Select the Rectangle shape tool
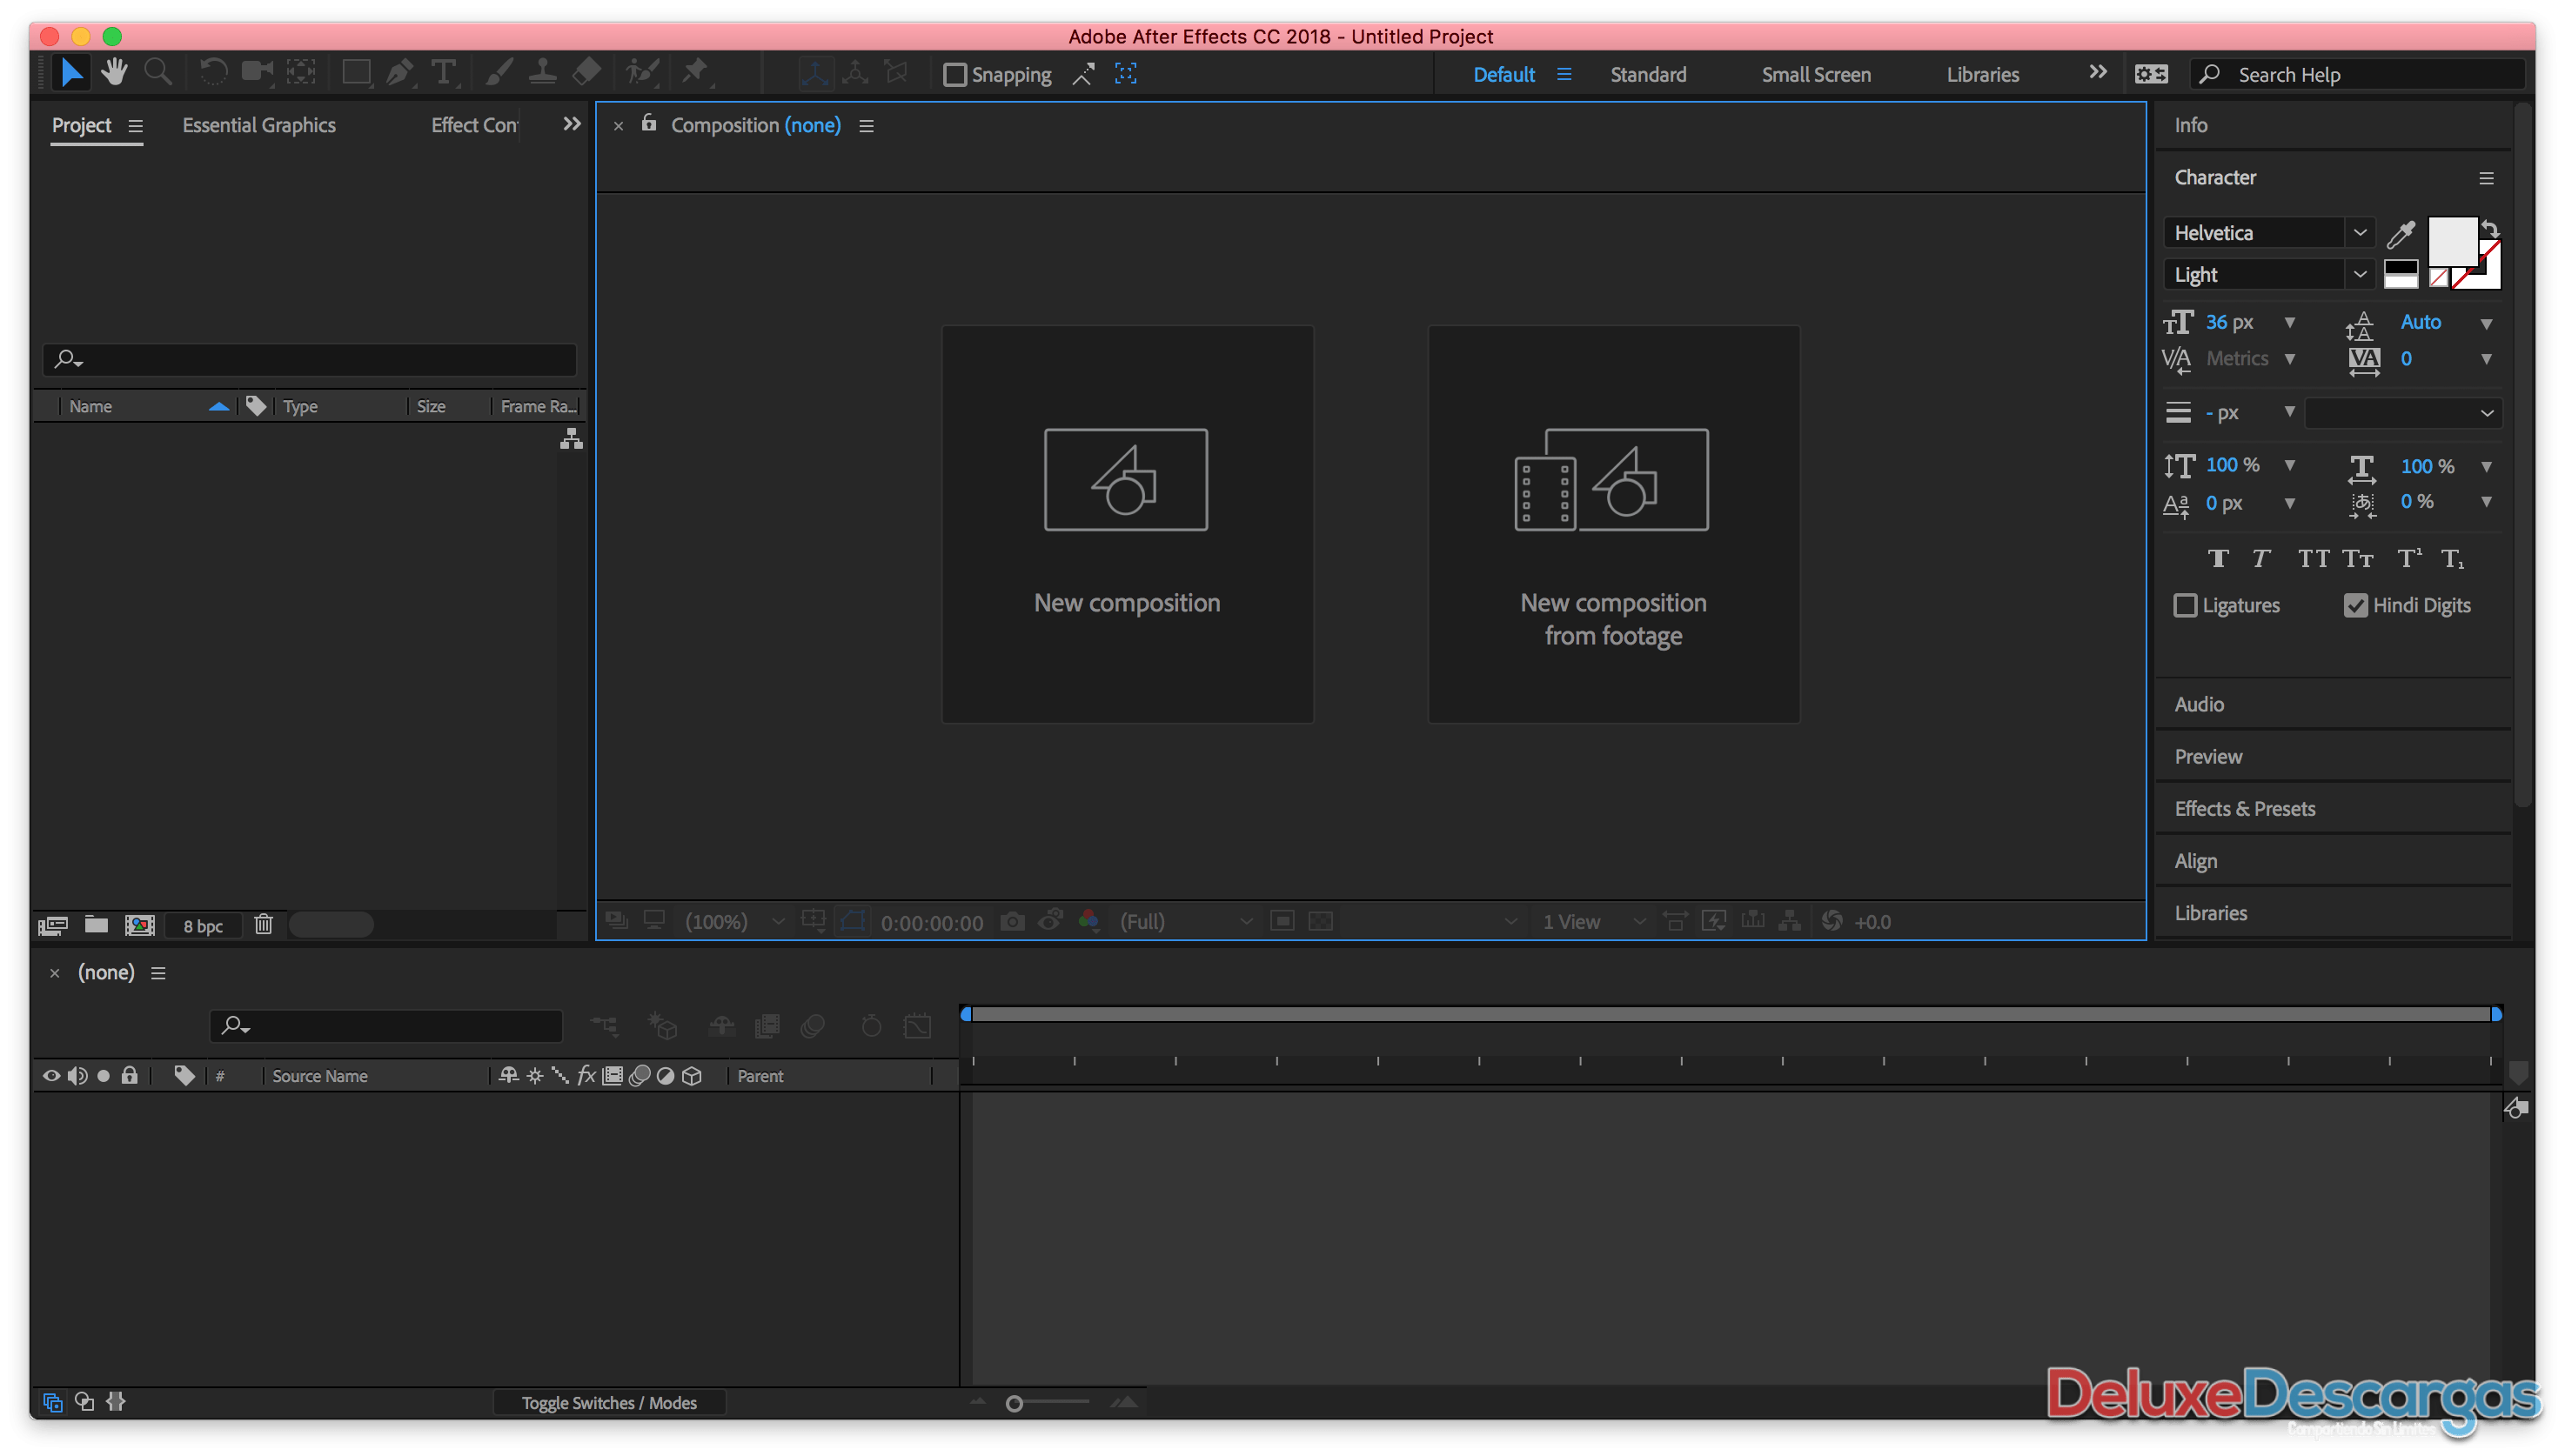The image size is (2565, 1456). tap(356, 72)
